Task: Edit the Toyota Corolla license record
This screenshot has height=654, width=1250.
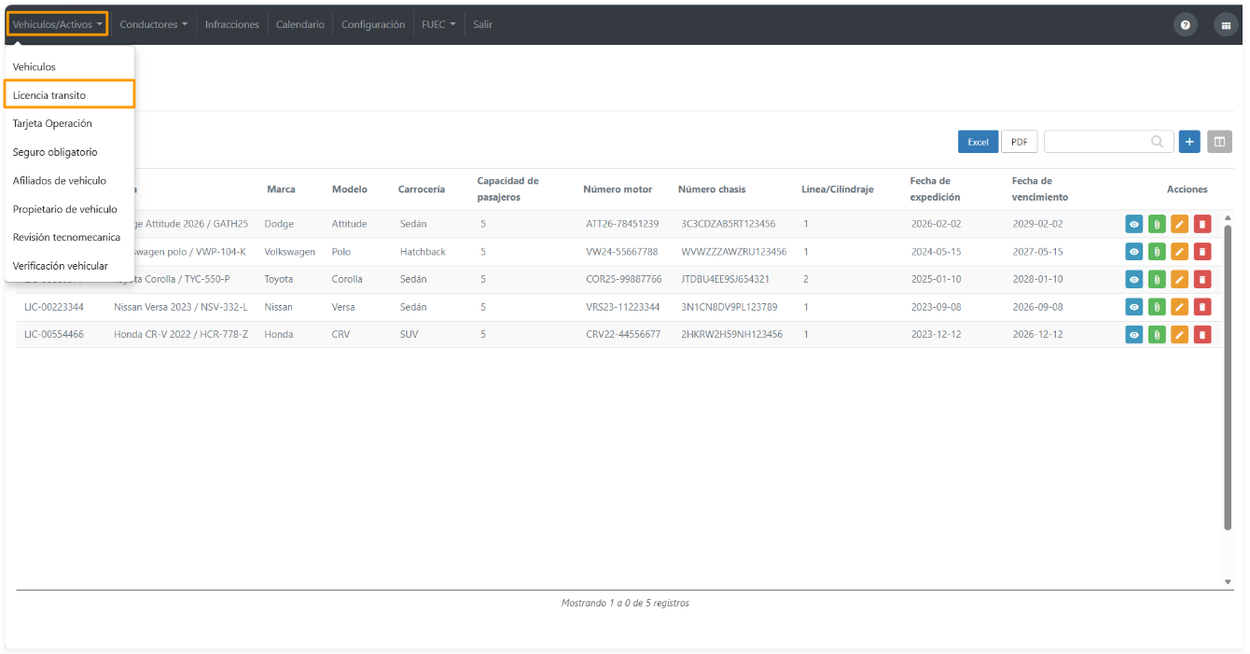Action: click(1180, 279)
